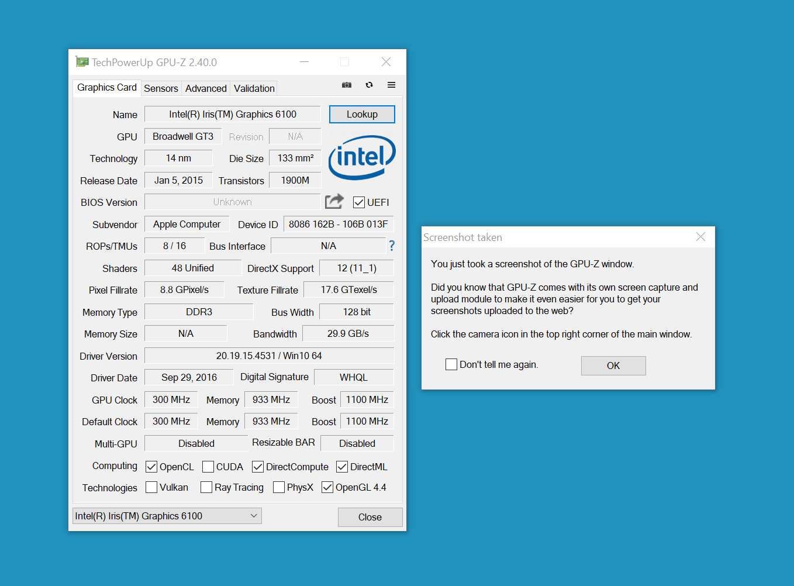The width and height of the screenshot is (794, 586).
Task: Click the Close button in GPU-Z
Action: (x=370, y=517)
